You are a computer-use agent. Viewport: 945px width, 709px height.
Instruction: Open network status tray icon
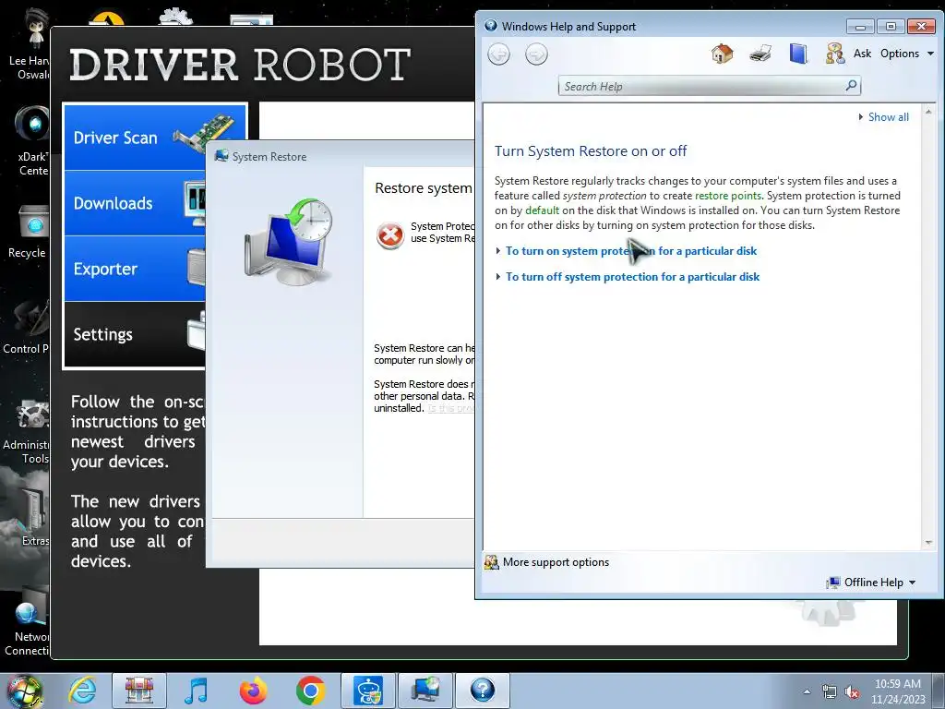[x=830, y=691]
